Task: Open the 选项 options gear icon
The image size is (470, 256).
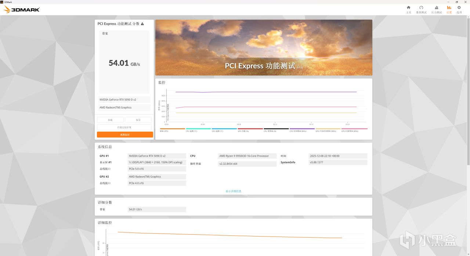Action: 459,7
